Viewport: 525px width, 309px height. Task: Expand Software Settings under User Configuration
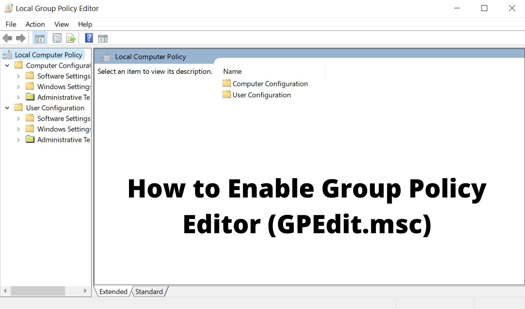click(x=18, y=119)
